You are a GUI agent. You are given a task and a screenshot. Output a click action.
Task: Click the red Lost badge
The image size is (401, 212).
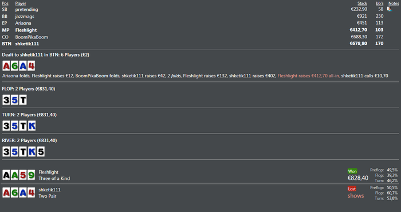(352, 189)
